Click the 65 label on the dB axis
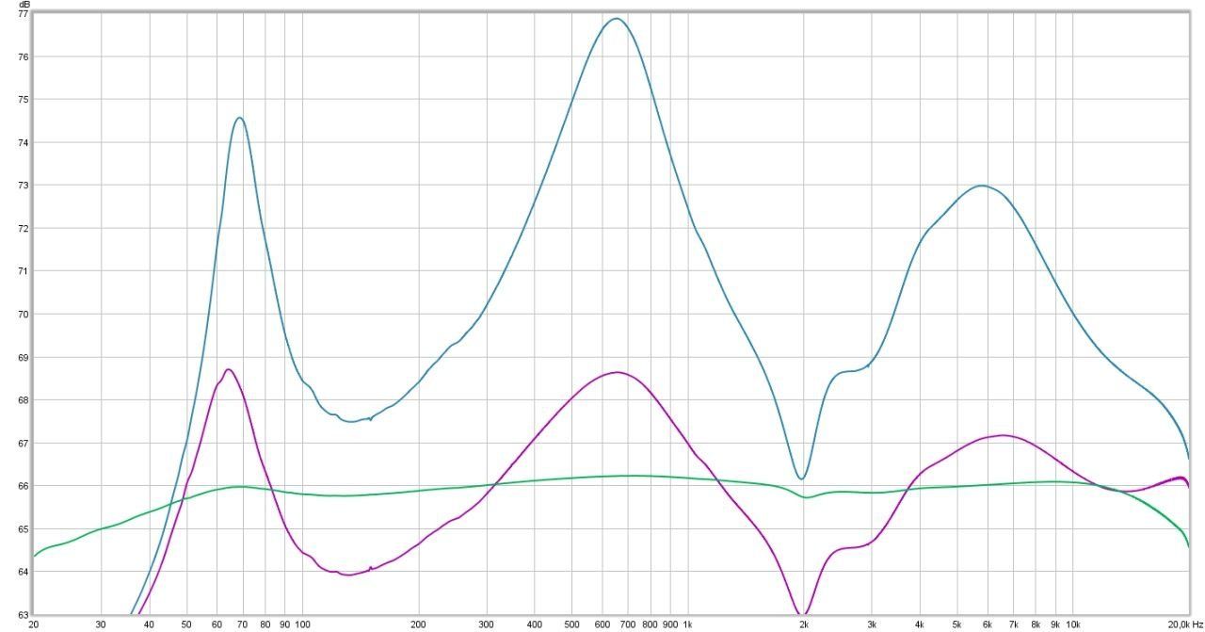The width and height of the screenshot is (1205, 632). pyautogui.click(x=24, y=529)
